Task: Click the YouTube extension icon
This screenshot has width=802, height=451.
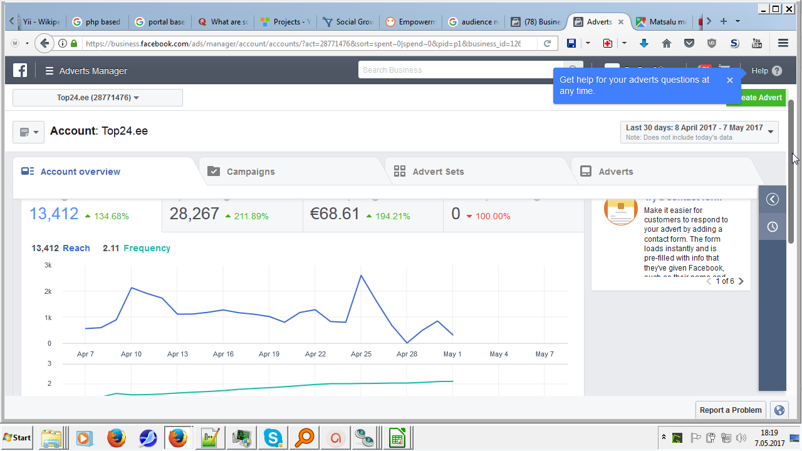Action: point(757,43)
